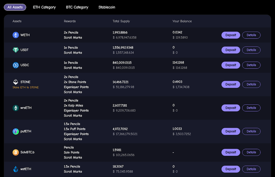Return to the All Assets tab
This screenshot has height=177, width=275.
(x=15, y=7)
